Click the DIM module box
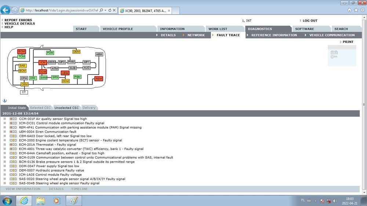The height and width of the screenshot is (206, 367). [33, 78]
